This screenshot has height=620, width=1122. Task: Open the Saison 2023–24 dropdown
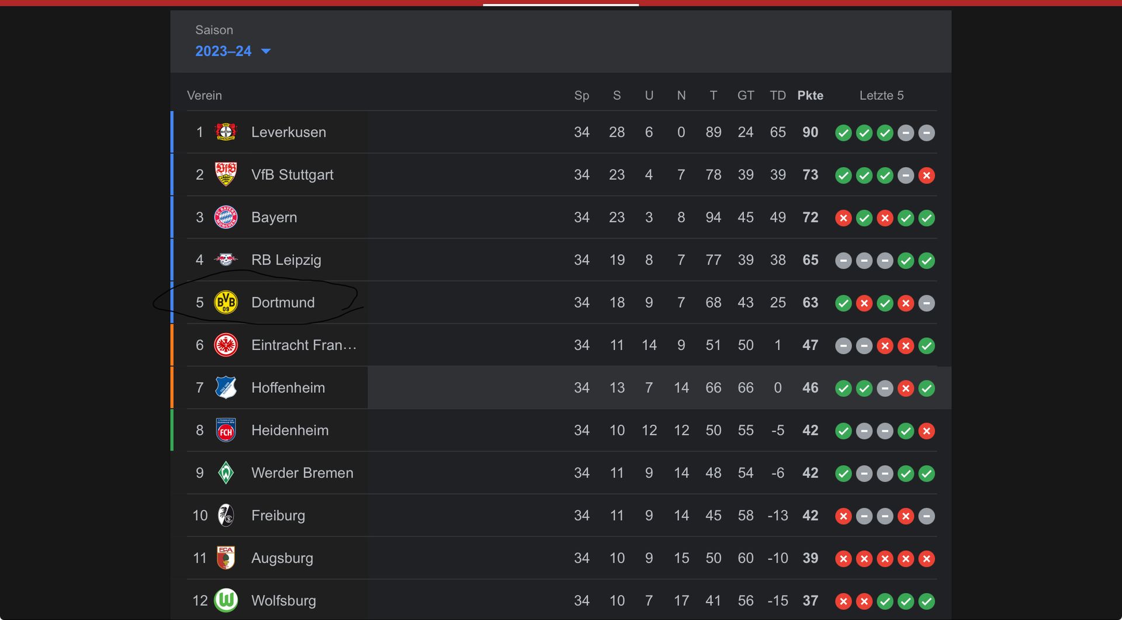(x=224, y=51)
